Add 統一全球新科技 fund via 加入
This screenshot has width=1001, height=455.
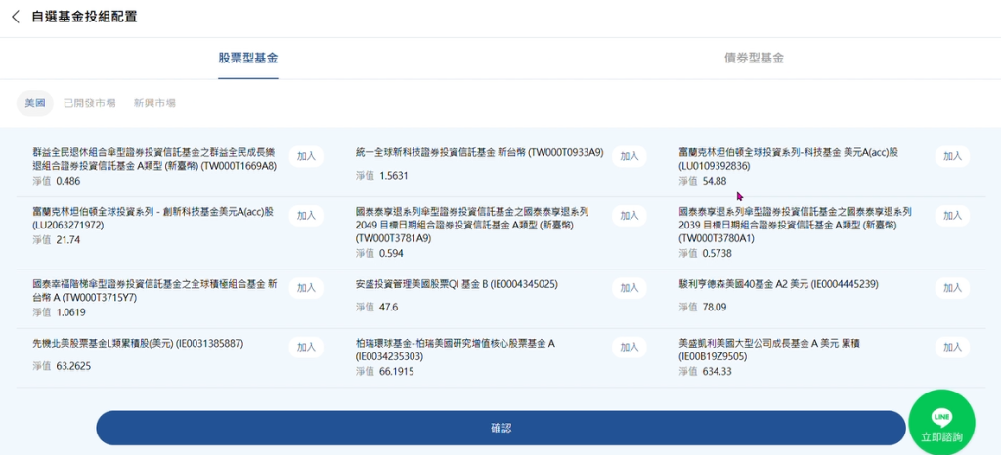point(630,156)
